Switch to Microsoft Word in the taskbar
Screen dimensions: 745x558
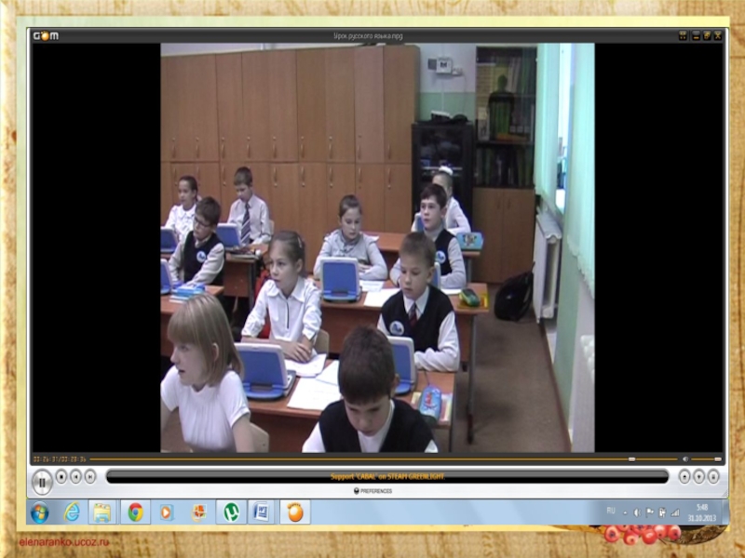coord(262,512)
